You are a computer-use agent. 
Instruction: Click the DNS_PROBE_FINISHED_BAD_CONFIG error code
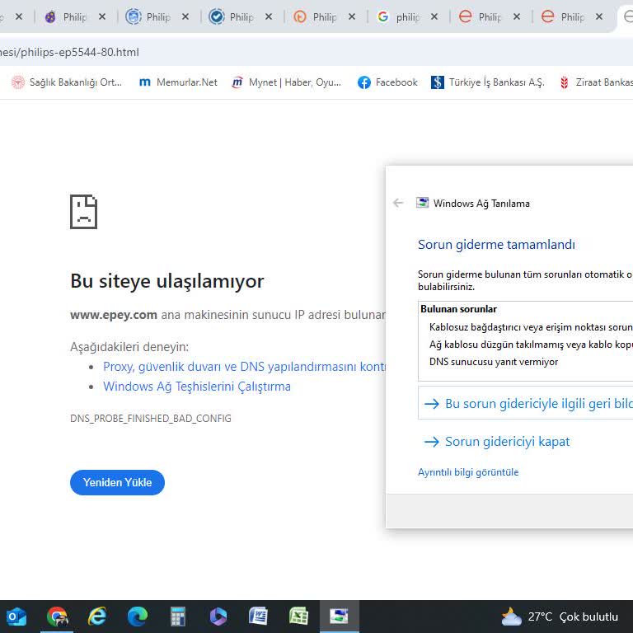point(151,418)
